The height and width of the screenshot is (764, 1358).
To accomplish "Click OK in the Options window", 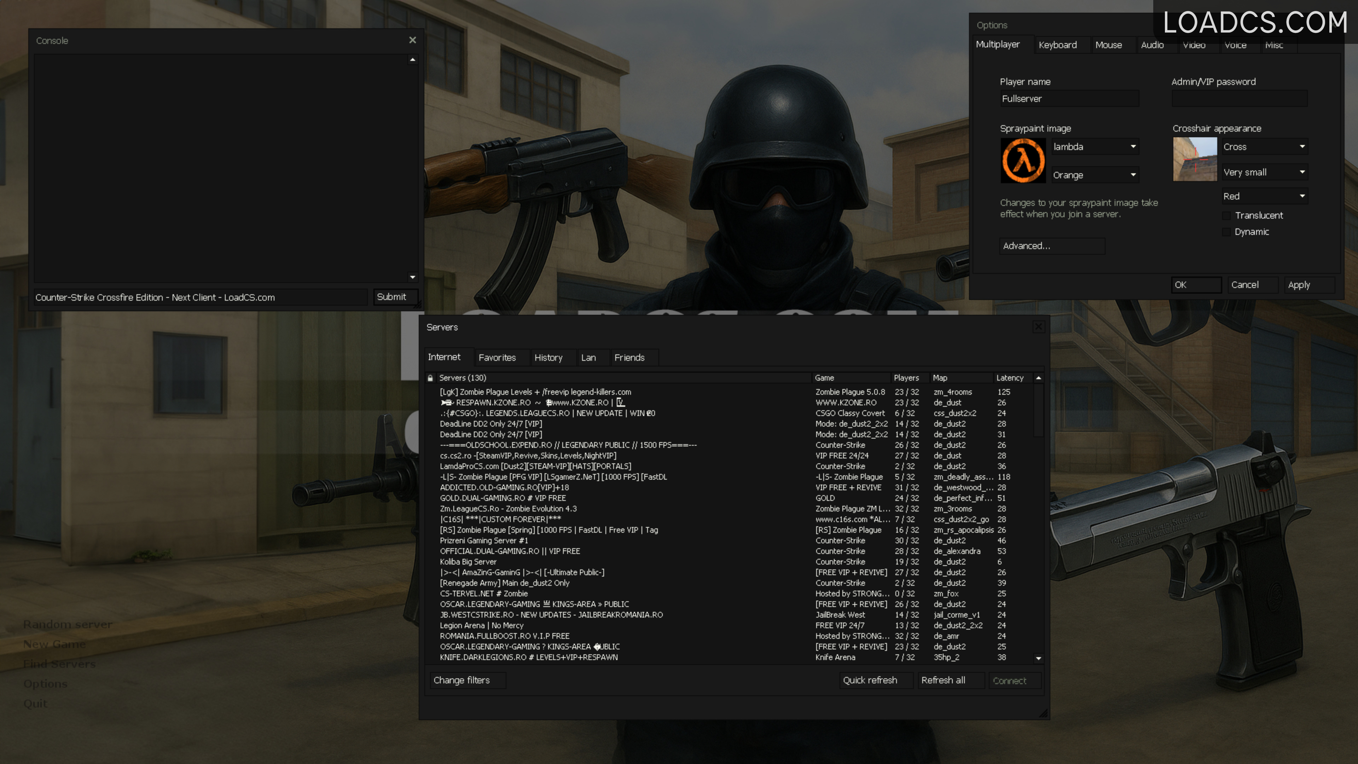I will 1196,285.
